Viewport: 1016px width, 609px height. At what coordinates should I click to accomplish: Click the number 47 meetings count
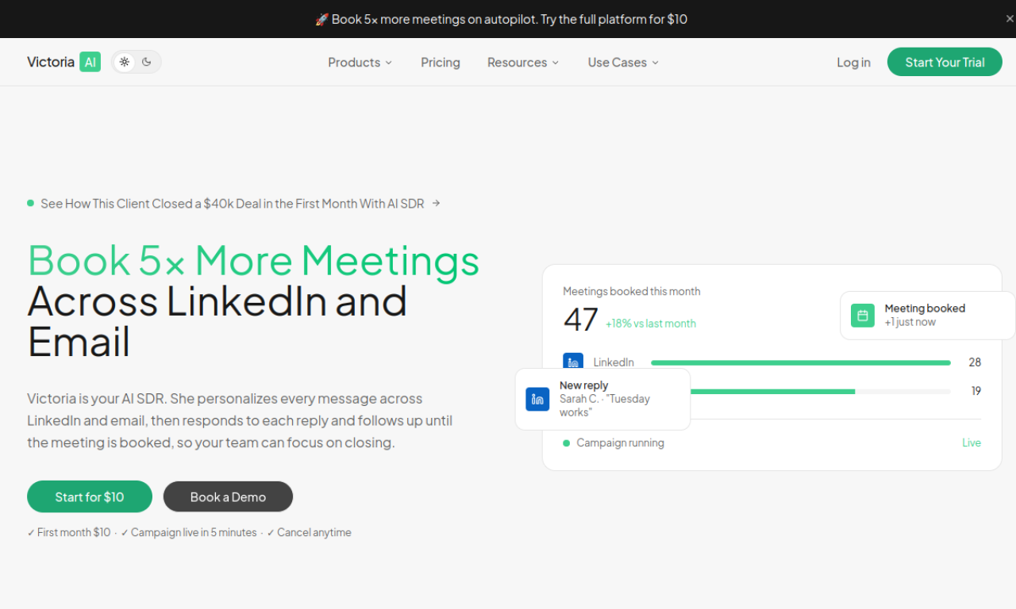[x=581, y=319]
